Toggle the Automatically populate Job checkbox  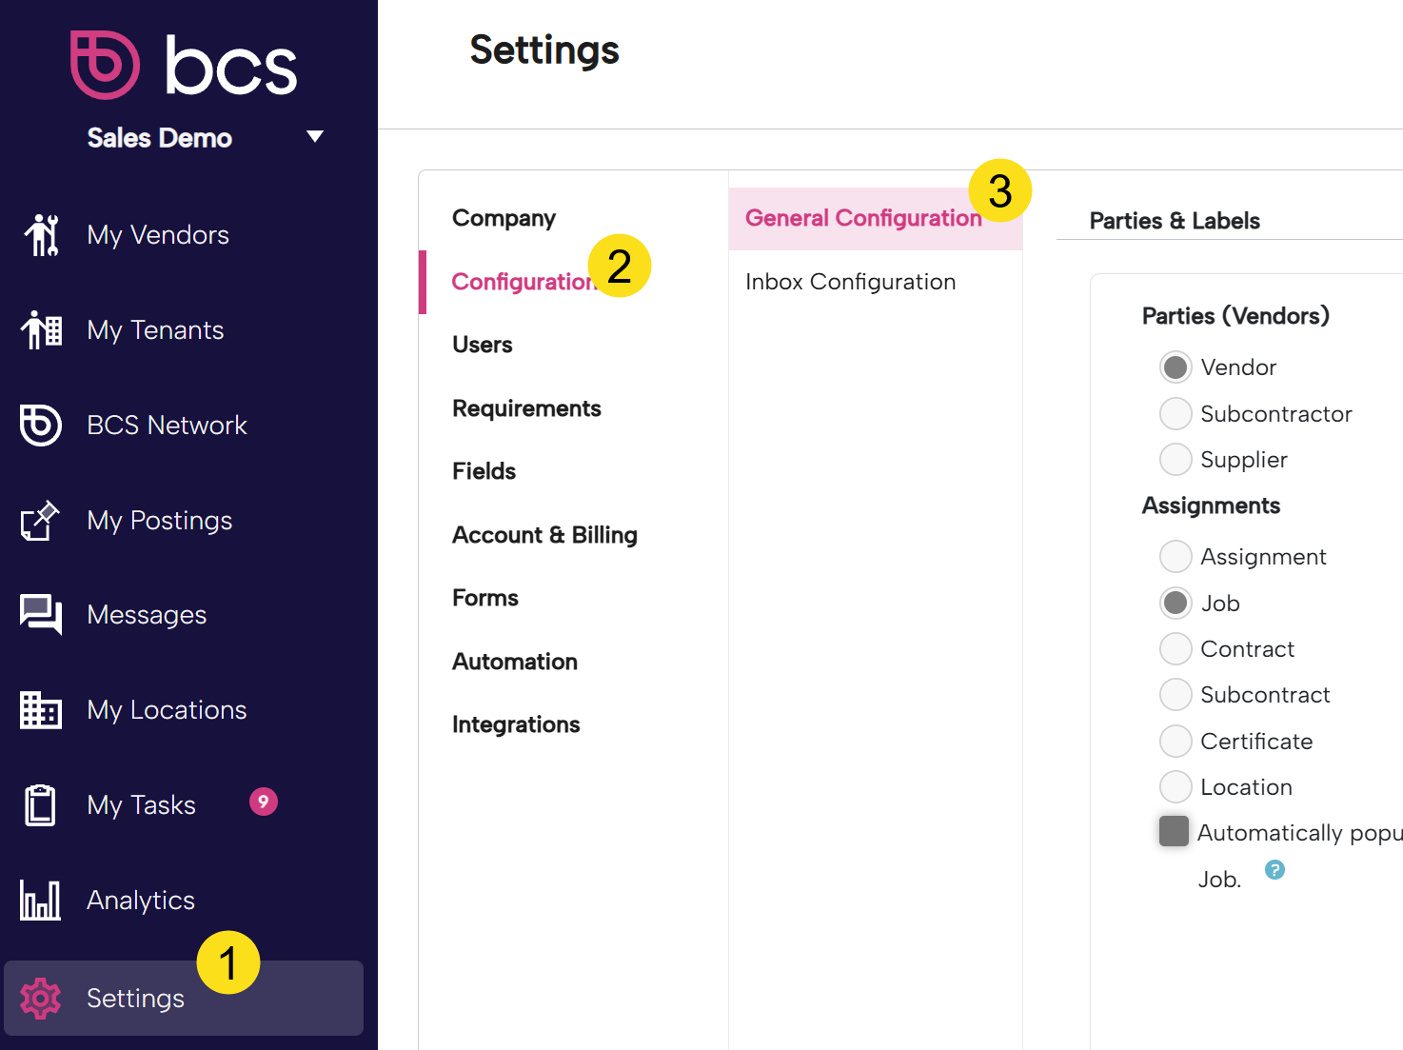pyautogui.click(x=1174, y=831)
